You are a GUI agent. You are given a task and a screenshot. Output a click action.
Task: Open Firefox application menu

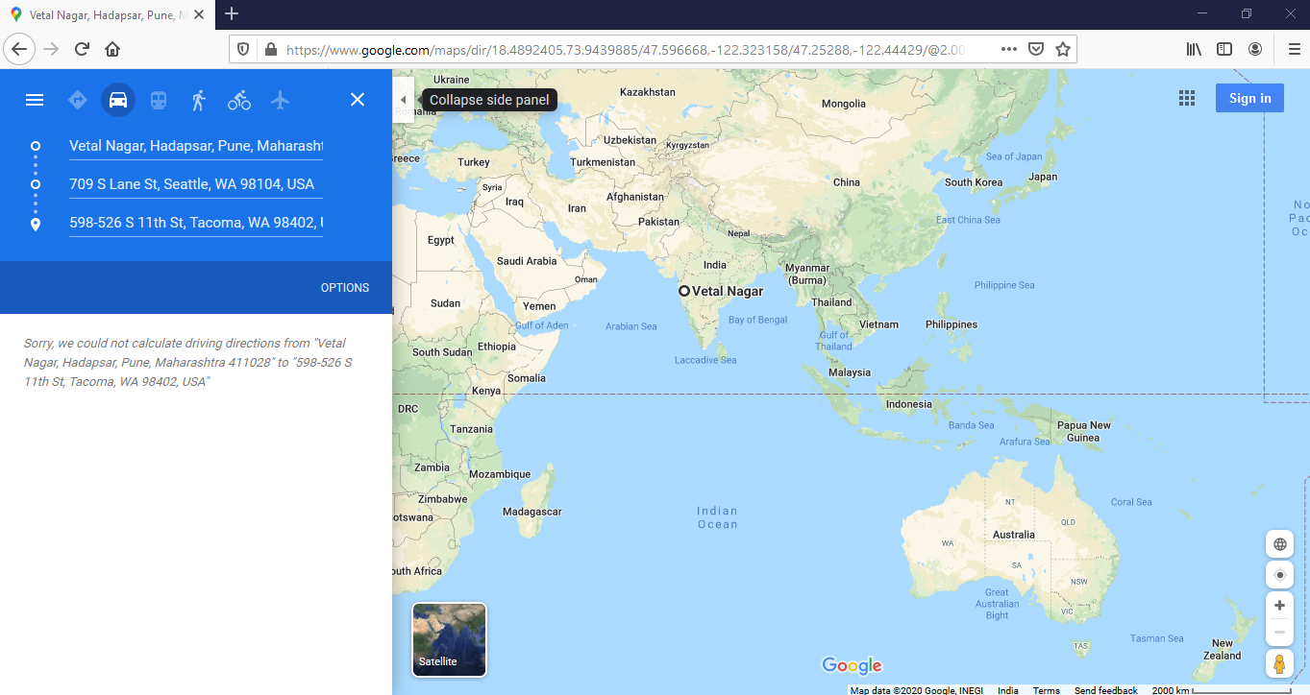(x=1294, y=49)
